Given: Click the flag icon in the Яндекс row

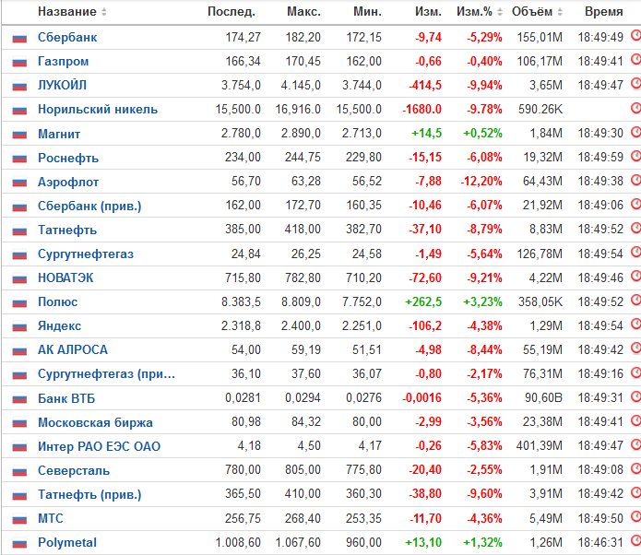Looking at the screenshot, I should pyautogui.click(x=19, y=327).
